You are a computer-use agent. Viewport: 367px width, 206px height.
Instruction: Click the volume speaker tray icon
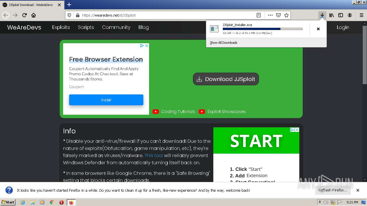pos(326,202)
